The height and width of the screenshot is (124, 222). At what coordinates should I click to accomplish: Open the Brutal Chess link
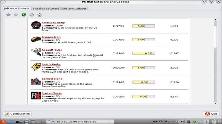pos(52,93)
